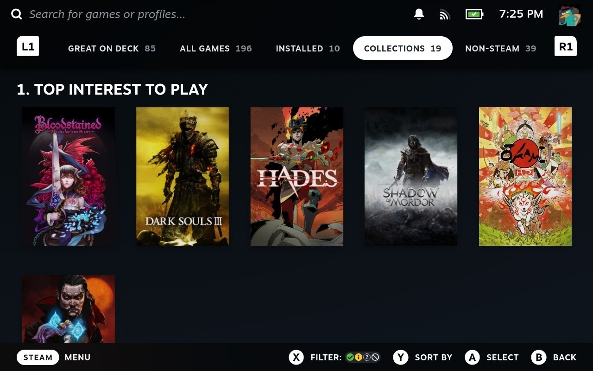Check the wireless signal icon
Viewport: 593px width, 371px height.
[445, 15]
